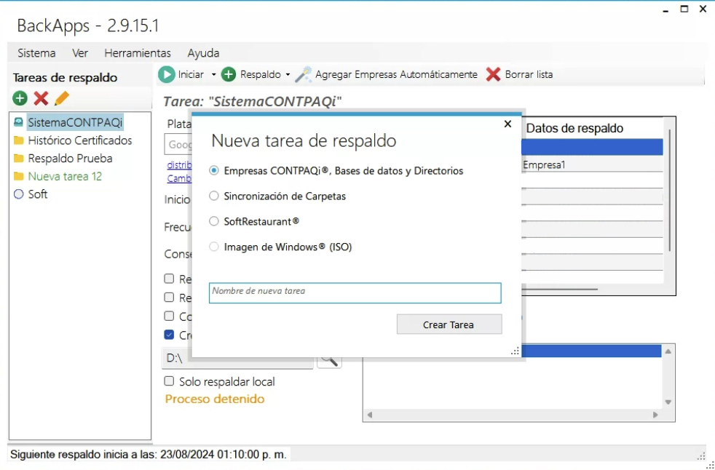This screenshot has height=470, width=715.
Task: Click the Soft task circle icon
Action: tap(18, 194)
